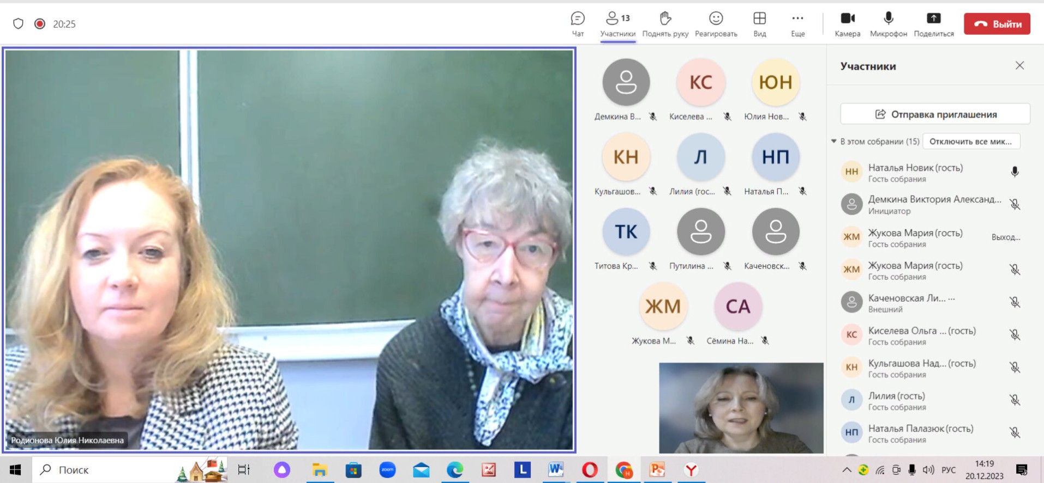Collapse the В этом собрании list
This screenshot has height=483, width=1044.
point(833,142)
